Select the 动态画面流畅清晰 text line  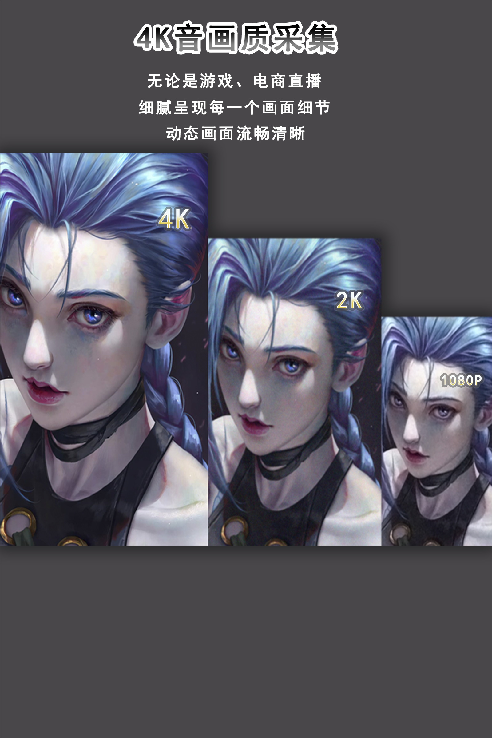(235, 133)
